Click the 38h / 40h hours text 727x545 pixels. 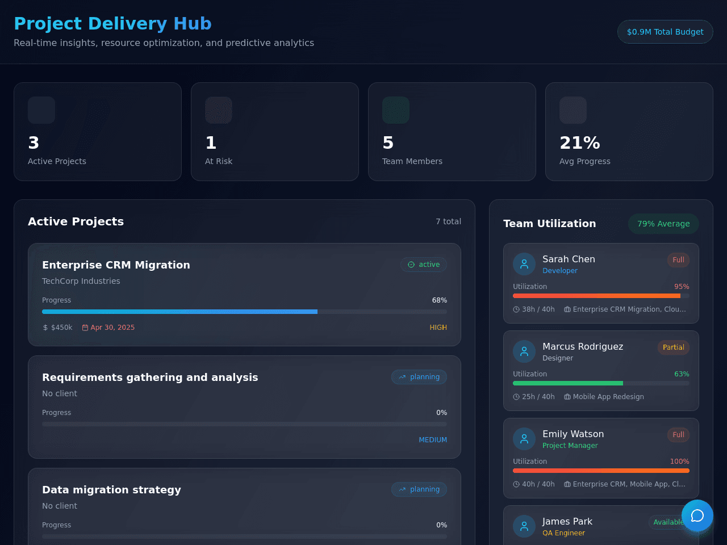point(538,309)
